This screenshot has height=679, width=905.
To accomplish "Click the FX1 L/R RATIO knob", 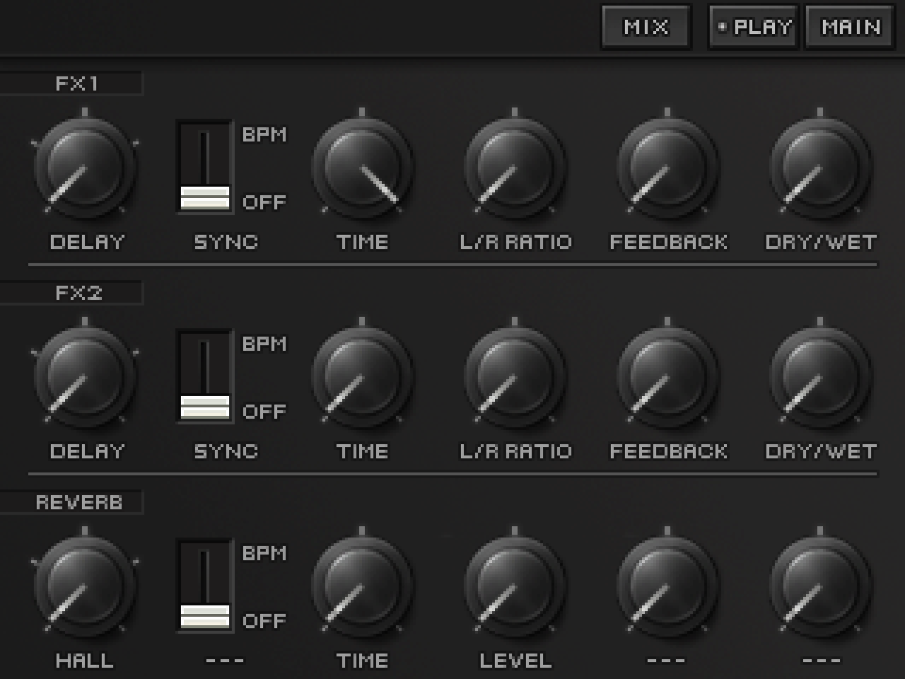I will (x=515, y=168).
